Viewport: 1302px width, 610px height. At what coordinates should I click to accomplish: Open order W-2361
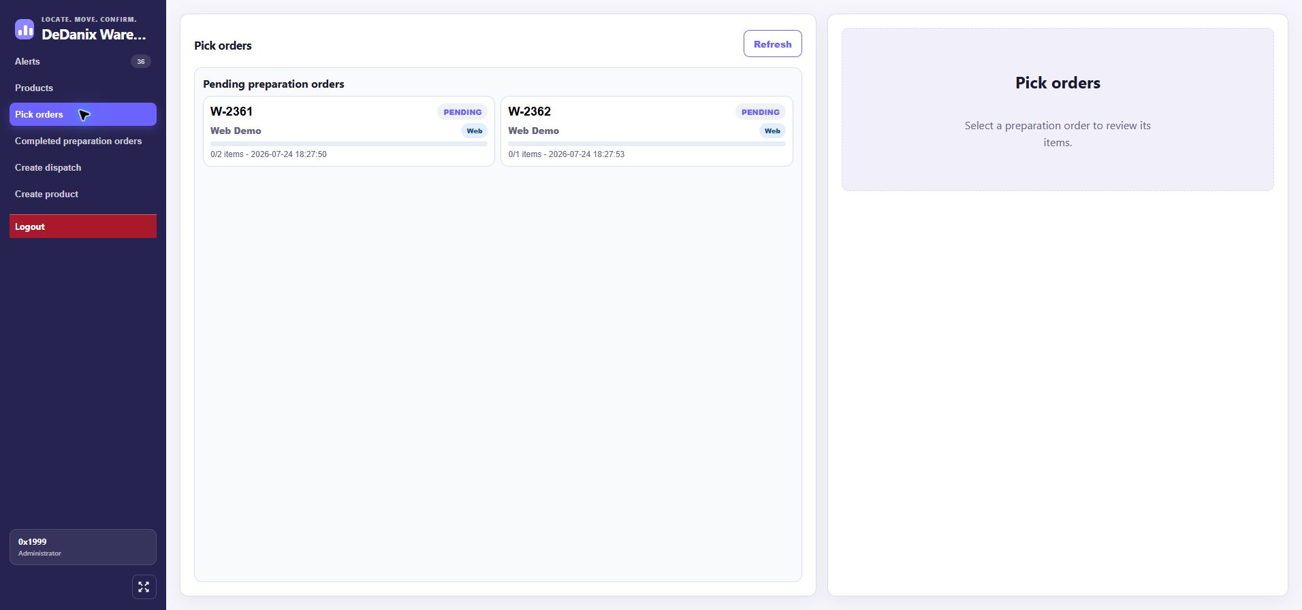(349, 131)
